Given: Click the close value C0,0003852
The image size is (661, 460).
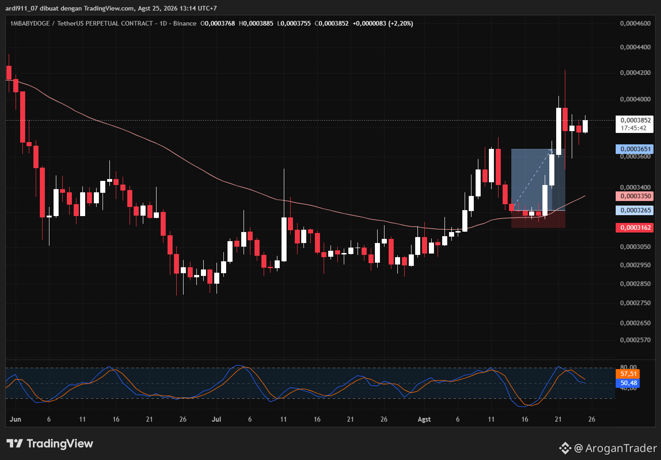Looking at the screenshot, I should (332, 23).
